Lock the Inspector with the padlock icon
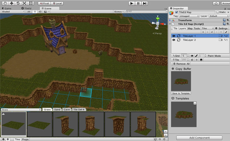230x141 pixels. pyautogui.click(x=225, y=9)
